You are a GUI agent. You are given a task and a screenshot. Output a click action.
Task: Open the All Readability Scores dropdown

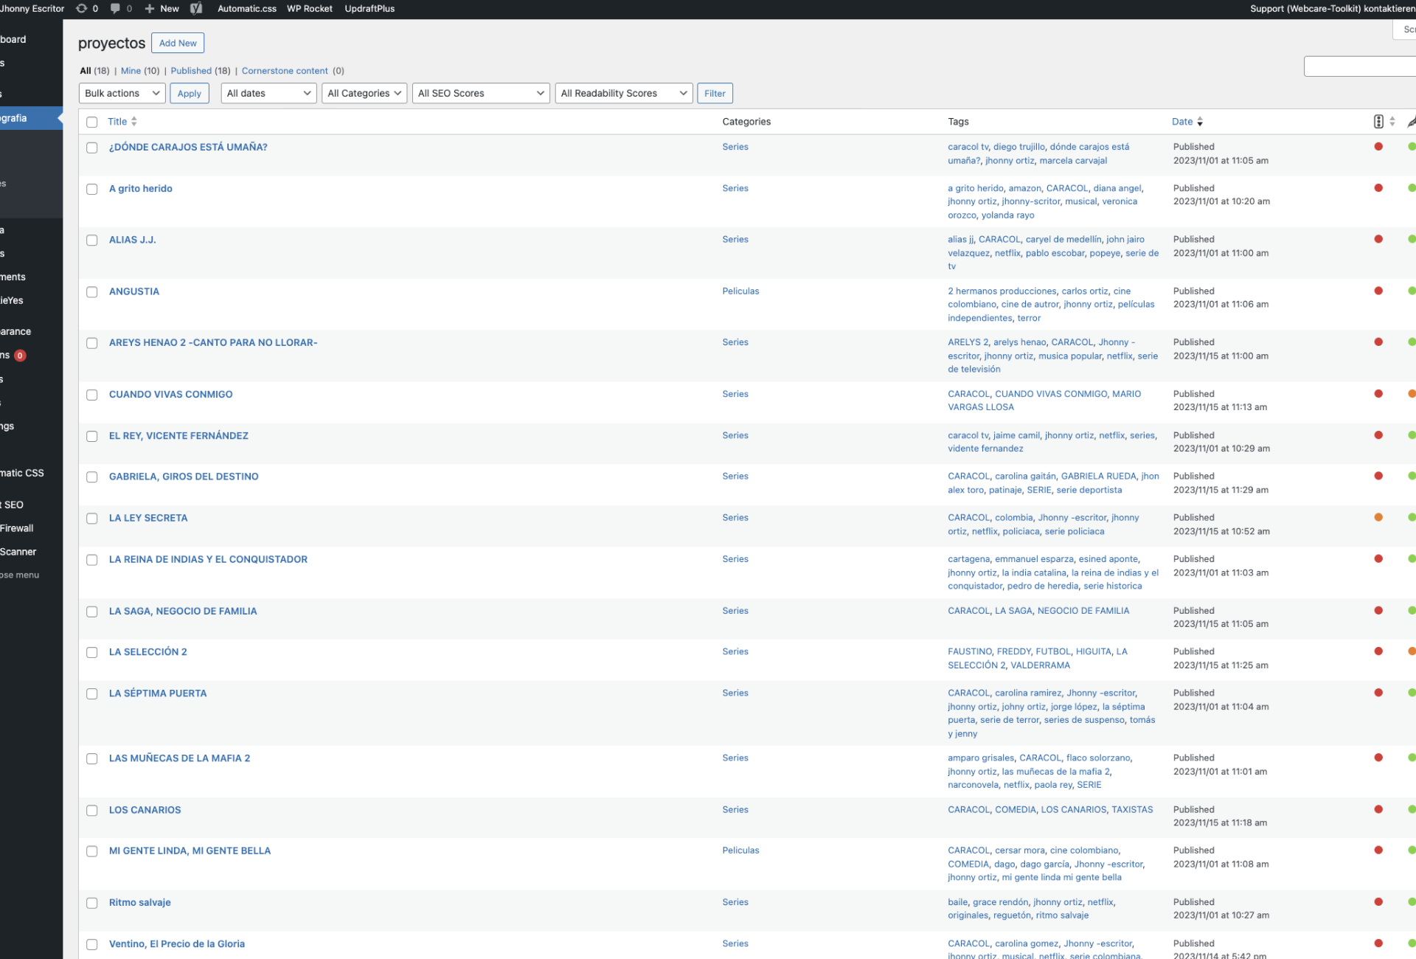(623, 93)
